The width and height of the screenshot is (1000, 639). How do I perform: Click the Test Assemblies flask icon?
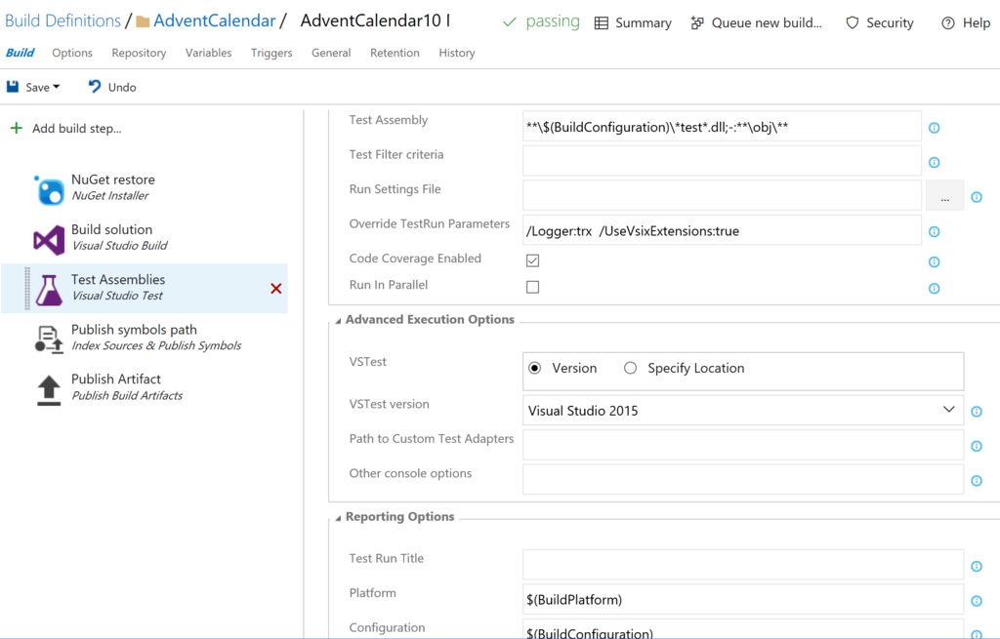(x=49, y=289)
